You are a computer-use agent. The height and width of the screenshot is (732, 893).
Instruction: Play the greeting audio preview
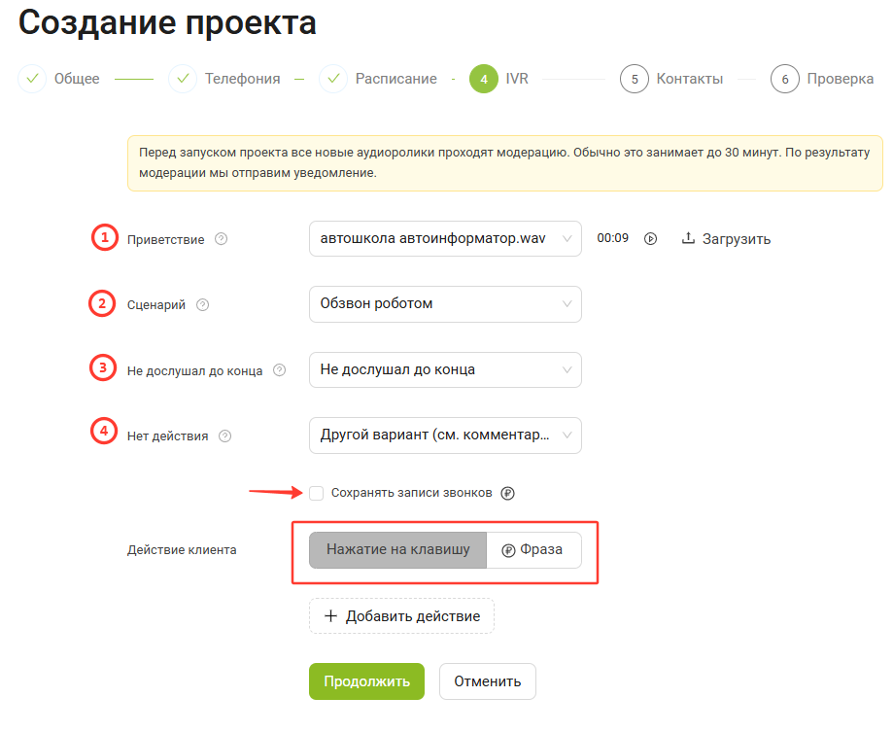650,239
